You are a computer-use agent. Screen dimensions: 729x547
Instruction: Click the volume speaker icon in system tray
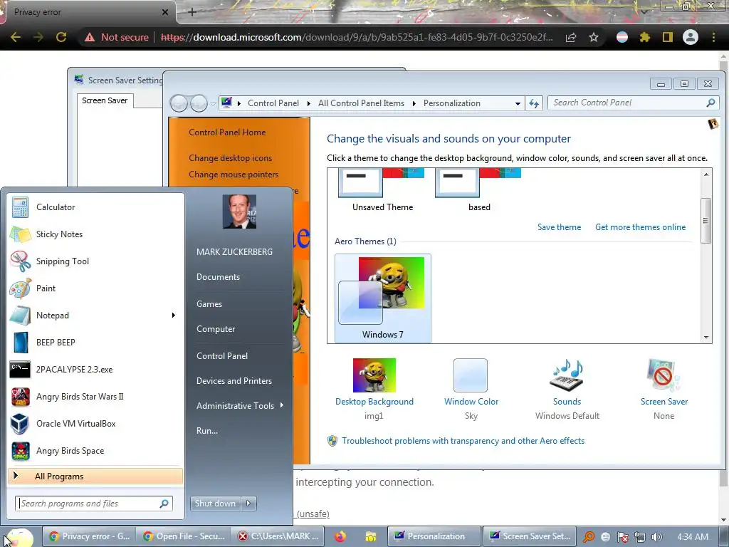(x=657, y=537)
